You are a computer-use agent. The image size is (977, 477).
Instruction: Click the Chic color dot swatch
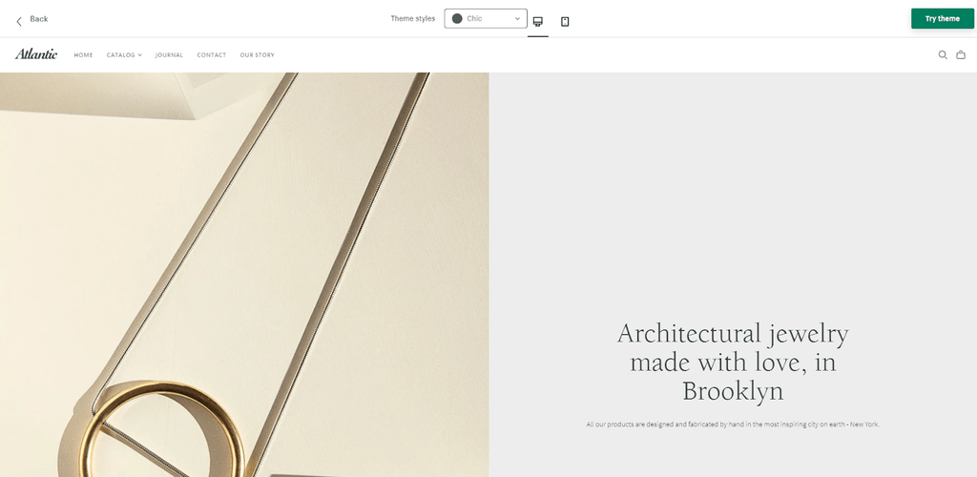pyautogui.click(x=457, y=19)
